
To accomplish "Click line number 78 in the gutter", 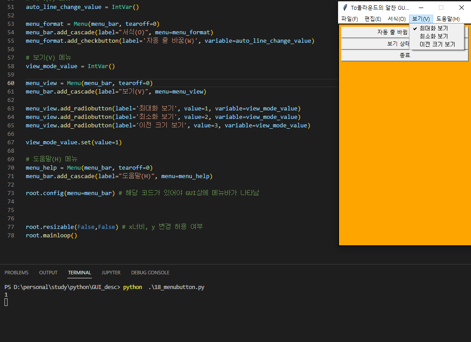I will (11, 236).
